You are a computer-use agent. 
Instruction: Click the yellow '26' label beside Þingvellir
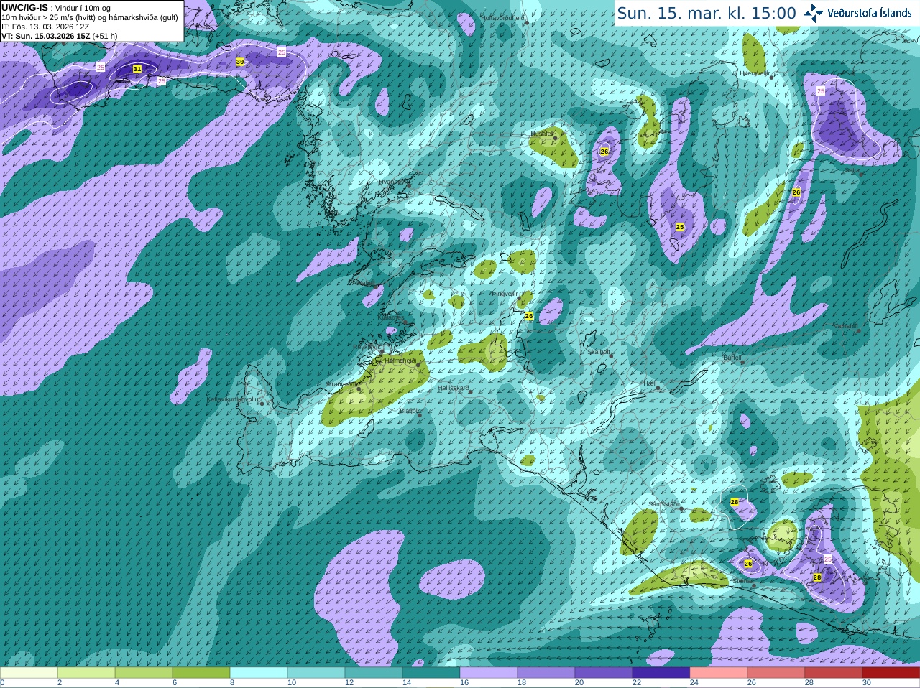tap(529, 316)
